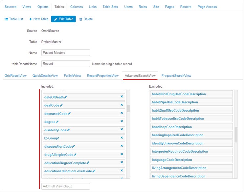Click the Excluded list scrollbar thumb
Viewport: 244px width, 192px height.
pos(236,135)
